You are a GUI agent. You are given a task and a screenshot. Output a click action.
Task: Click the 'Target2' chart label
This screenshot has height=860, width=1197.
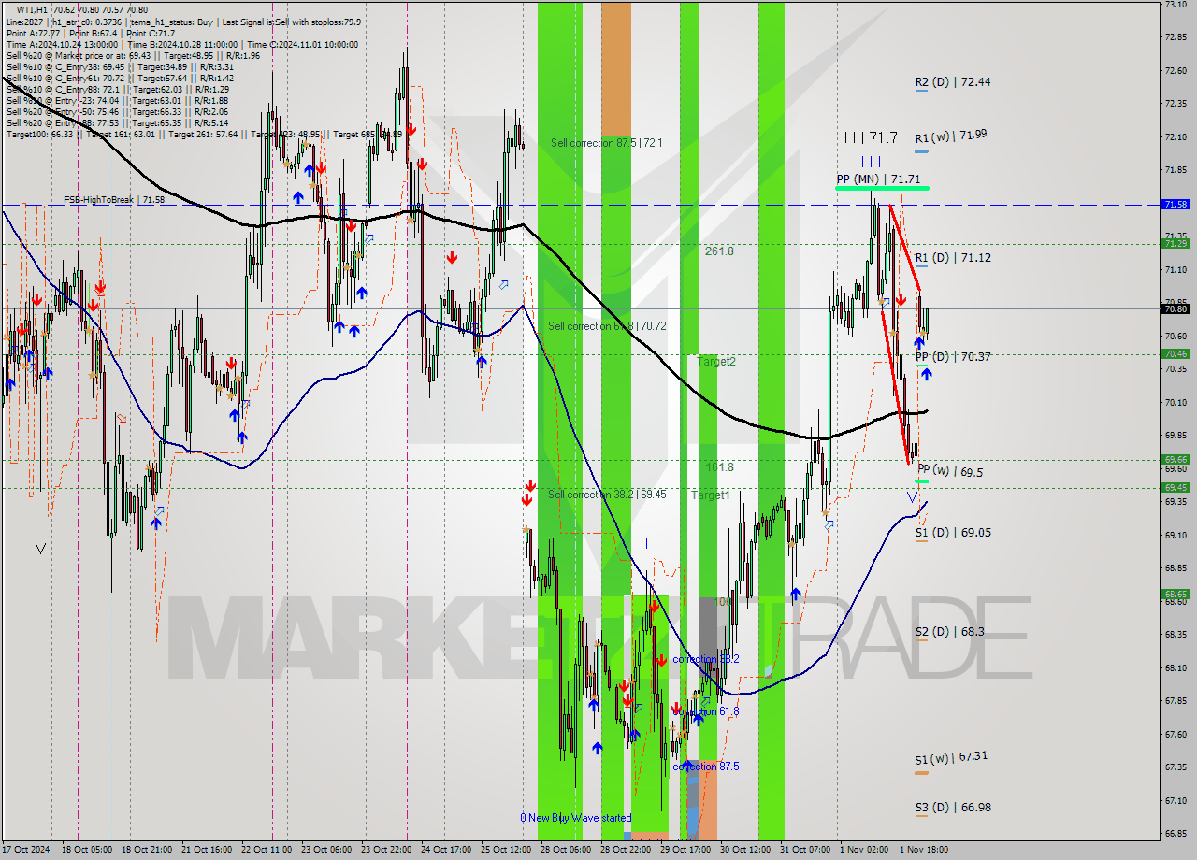click(x=716, y=361)
